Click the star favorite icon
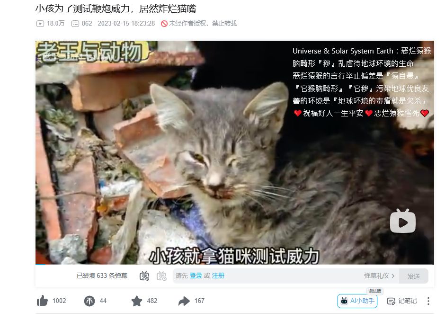Image resolution: width=445 pixels, height=320 pixels. tap(137, 301)
